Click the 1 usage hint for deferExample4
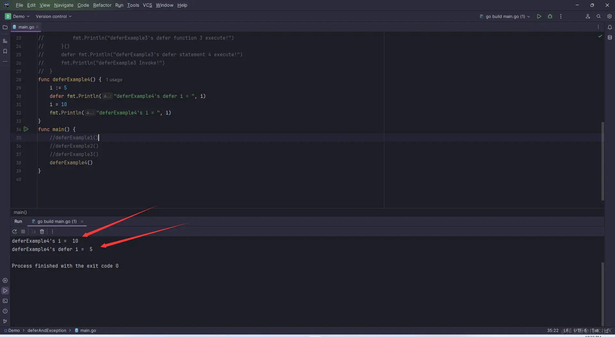615x337 pixels. tap(114, 80)
